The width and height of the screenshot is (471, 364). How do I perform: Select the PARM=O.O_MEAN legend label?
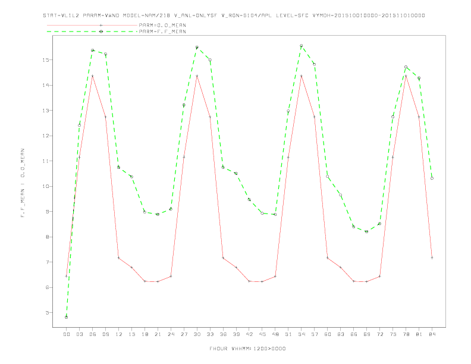162,25
